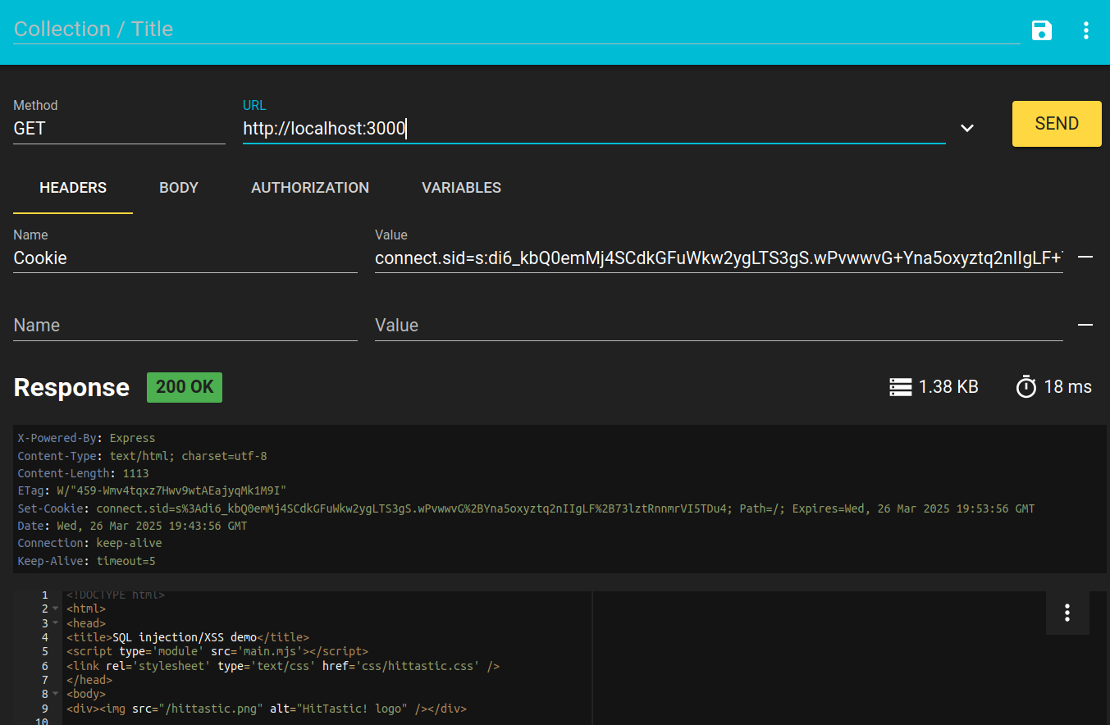Click the 200 OK status badge

point(185,387)
